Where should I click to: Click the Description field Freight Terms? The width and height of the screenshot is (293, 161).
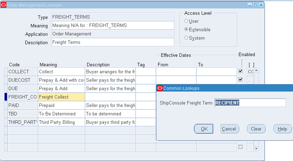(x=113, y=42)
